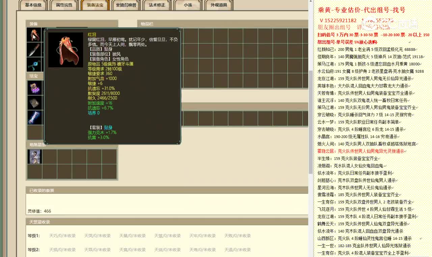The image size is (432, 257).
Task: Click the 强力克木 +1.7% line
Action: pyautogui.click(x=102, y=133)
